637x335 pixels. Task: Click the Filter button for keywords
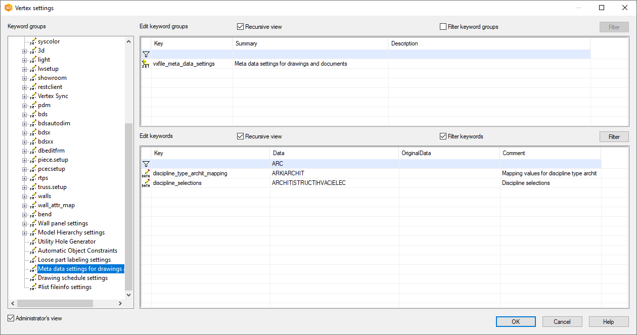coord(614,136)
